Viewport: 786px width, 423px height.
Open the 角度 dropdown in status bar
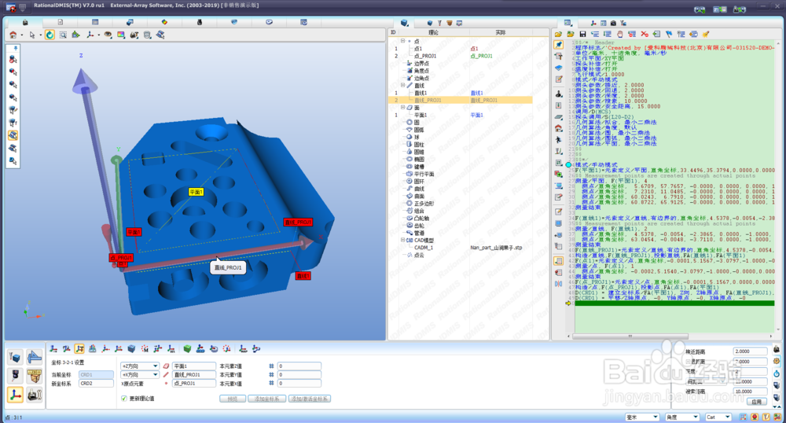coord(681,417)
